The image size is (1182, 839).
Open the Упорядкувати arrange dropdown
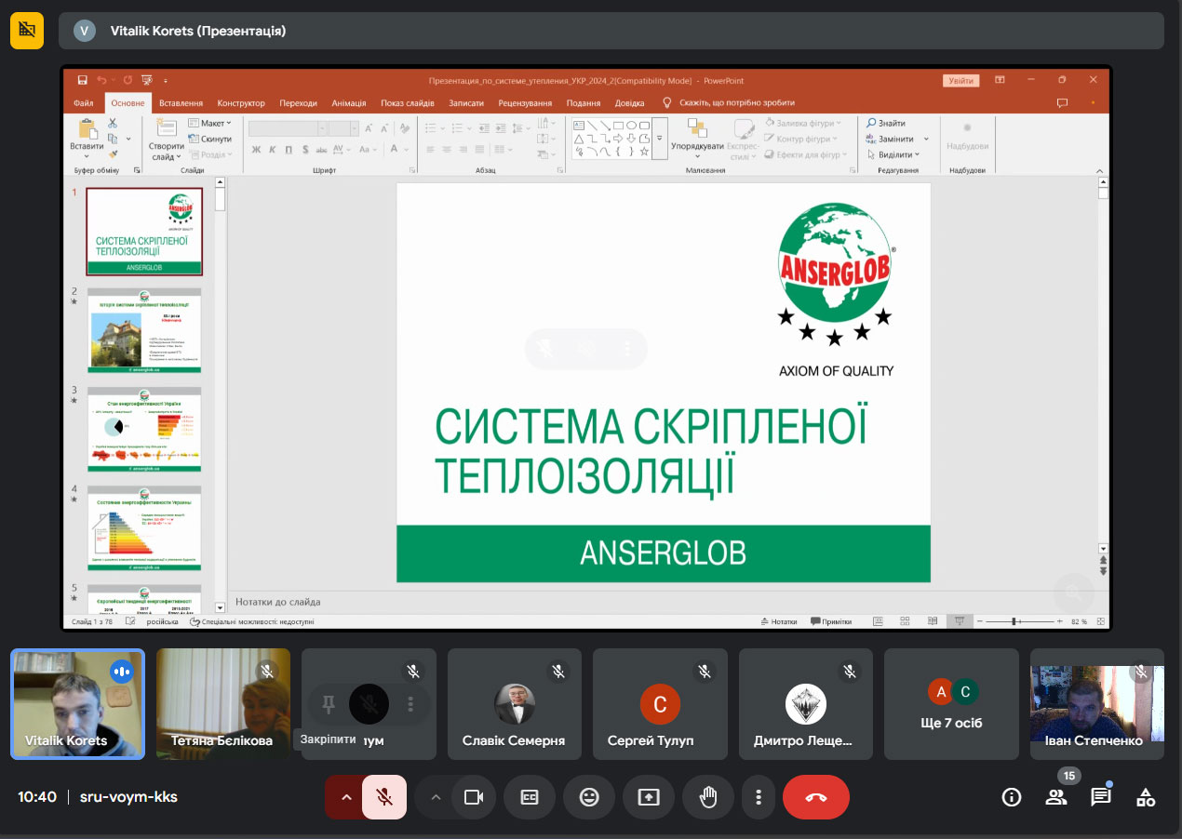point(697,139)
